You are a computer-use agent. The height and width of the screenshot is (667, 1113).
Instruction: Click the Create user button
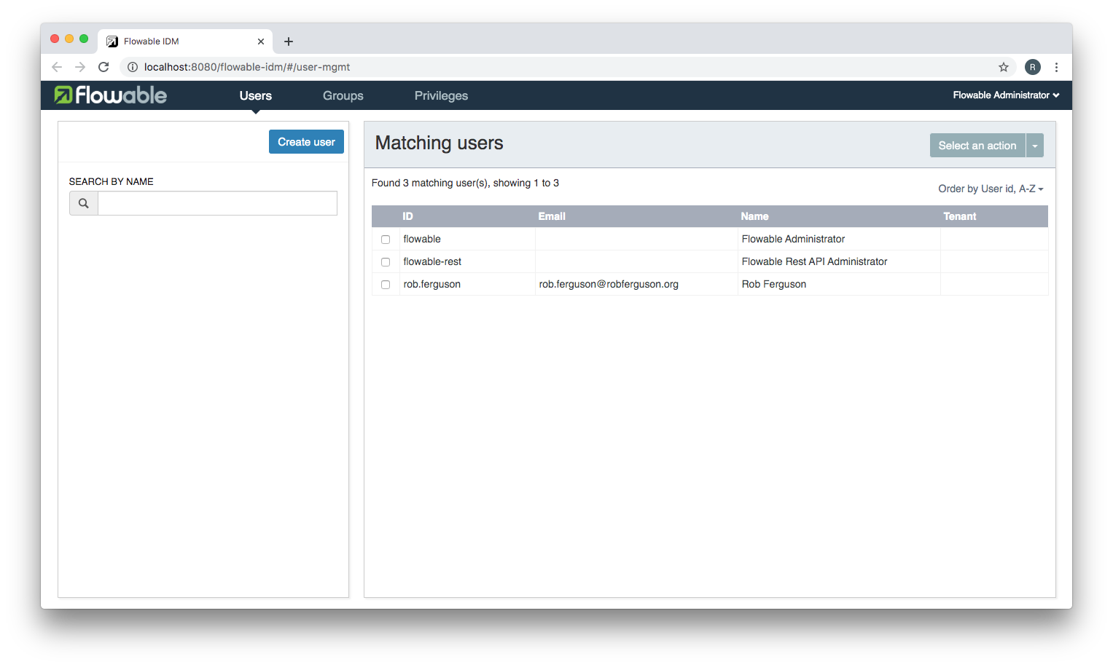tap(306, 142)
